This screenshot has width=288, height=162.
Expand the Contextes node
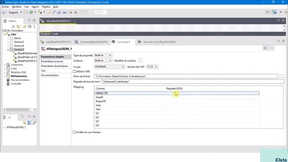click(4, 65)
